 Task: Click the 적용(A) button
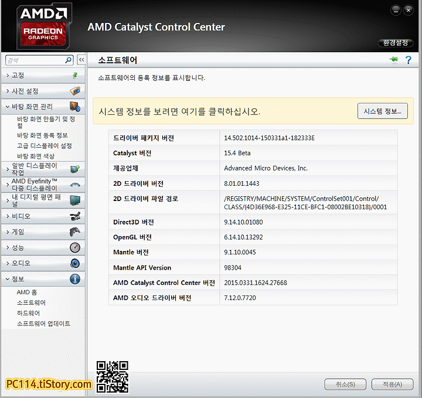(x=392, y=385)
